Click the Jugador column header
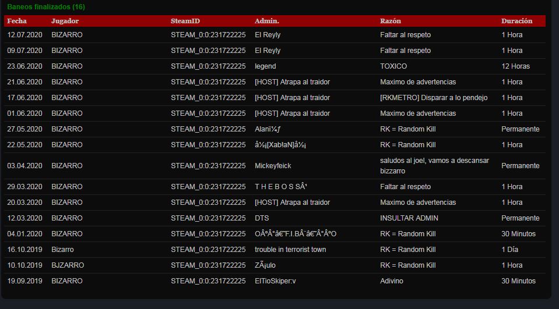The image size is (559, 309). (x=65, y=21)
